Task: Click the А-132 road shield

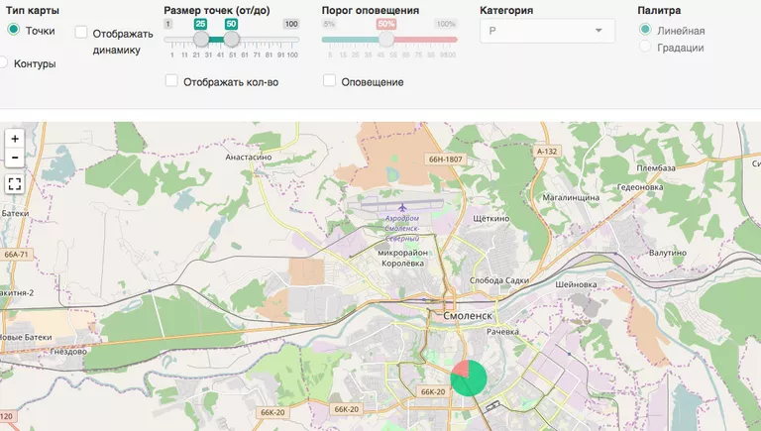Action: [x=547, y=152]
